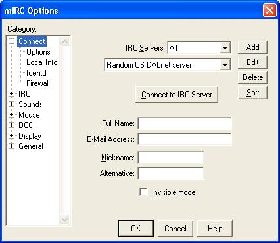Click the Add server button

click(252, 47)
